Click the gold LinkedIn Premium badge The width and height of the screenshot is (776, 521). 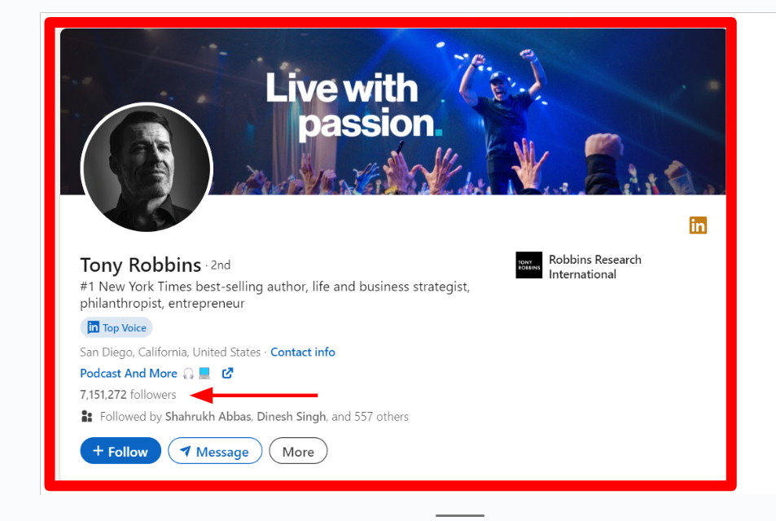[698, 225]
